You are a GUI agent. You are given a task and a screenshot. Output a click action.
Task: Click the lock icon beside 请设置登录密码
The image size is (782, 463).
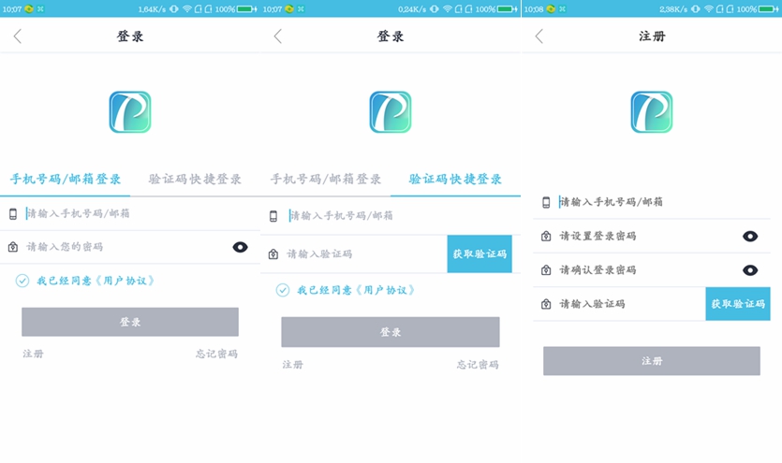(546, 237)
